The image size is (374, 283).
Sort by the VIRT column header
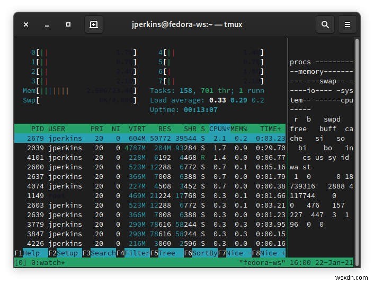[137, 129]
